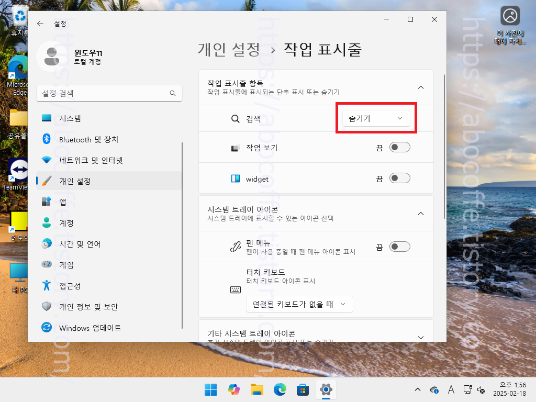This screenshot has width=536, height=402.
Task: Select the 접근성 category
Action: tap(109, 285)
